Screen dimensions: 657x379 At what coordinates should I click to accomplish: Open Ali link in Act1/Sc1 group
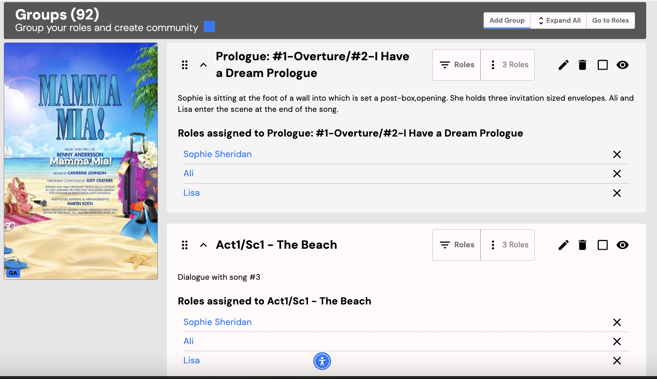(x=188, y=341)
